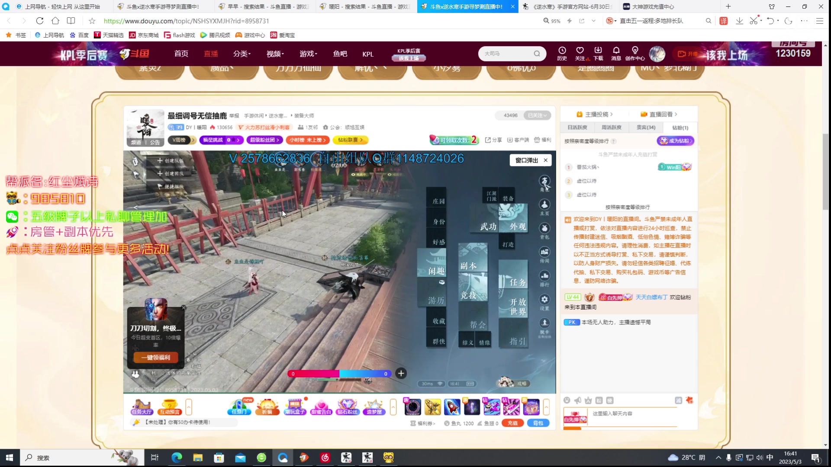
Task: Click 成为钻粉 become diamond fan button
Action: click(x=675, y=141)
